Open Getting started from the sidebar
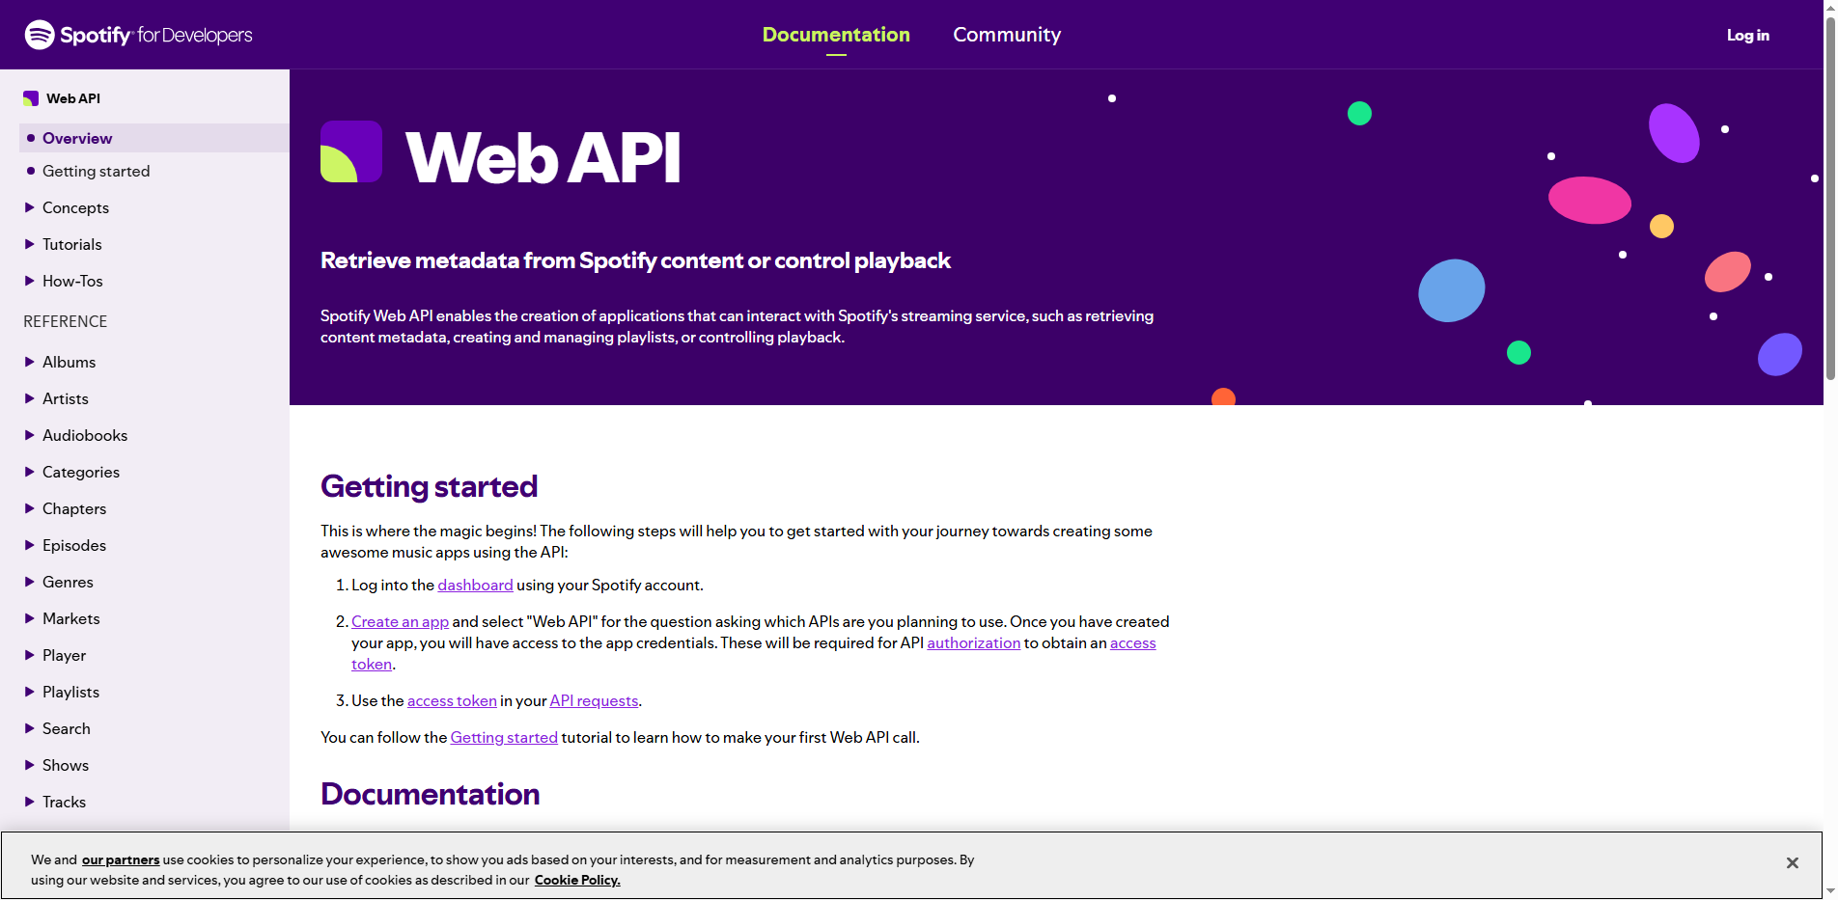 pyautogui.click(x=96, y=171)
